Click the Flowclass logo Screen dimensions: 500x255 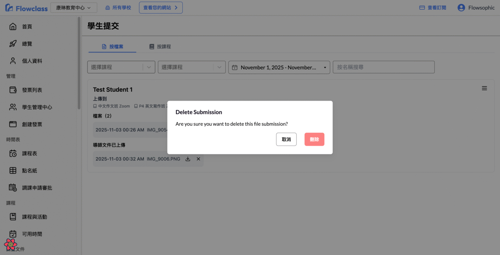[26, 8]
